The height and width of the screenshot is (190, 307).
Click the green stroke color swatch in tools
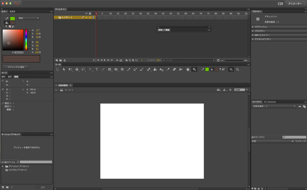point(207,69)
